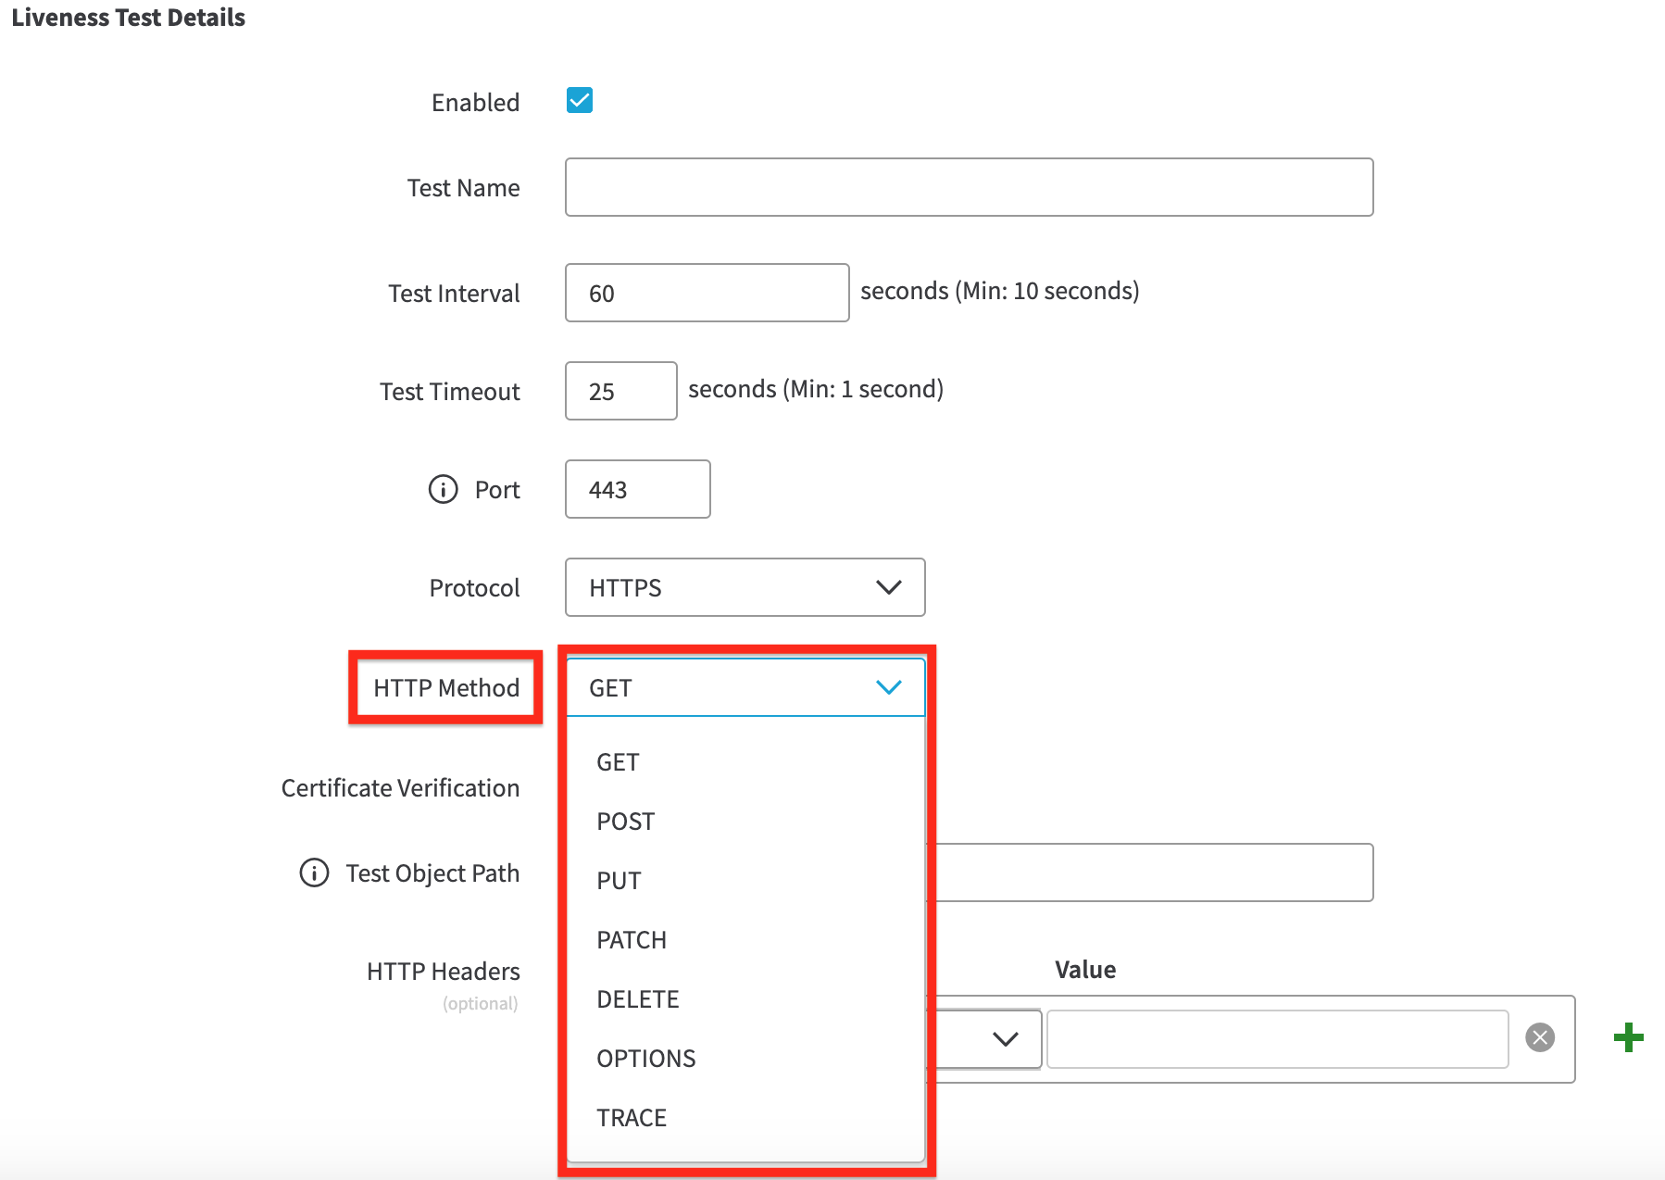Expand the HTTP header name dropdown

pos(1004,1038)
